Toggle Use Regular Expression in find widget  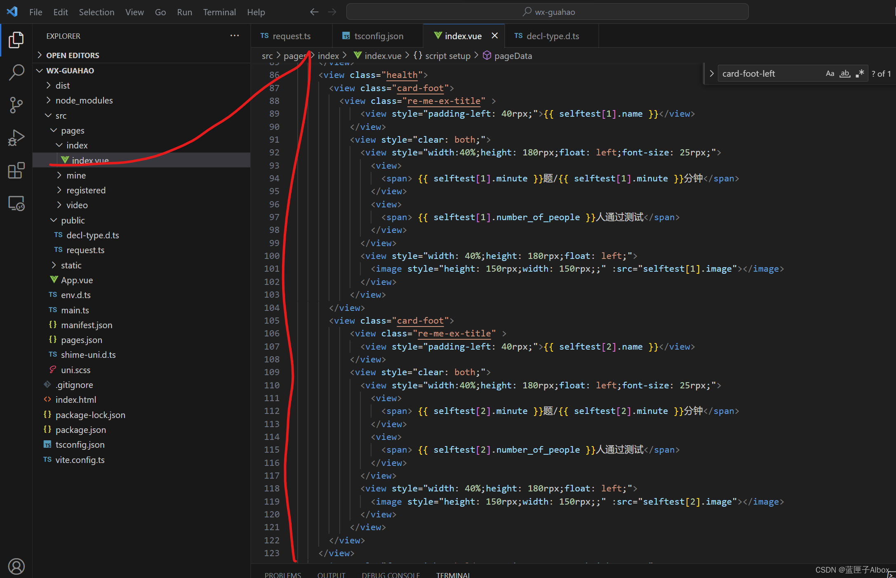click(x=860, y=74)
